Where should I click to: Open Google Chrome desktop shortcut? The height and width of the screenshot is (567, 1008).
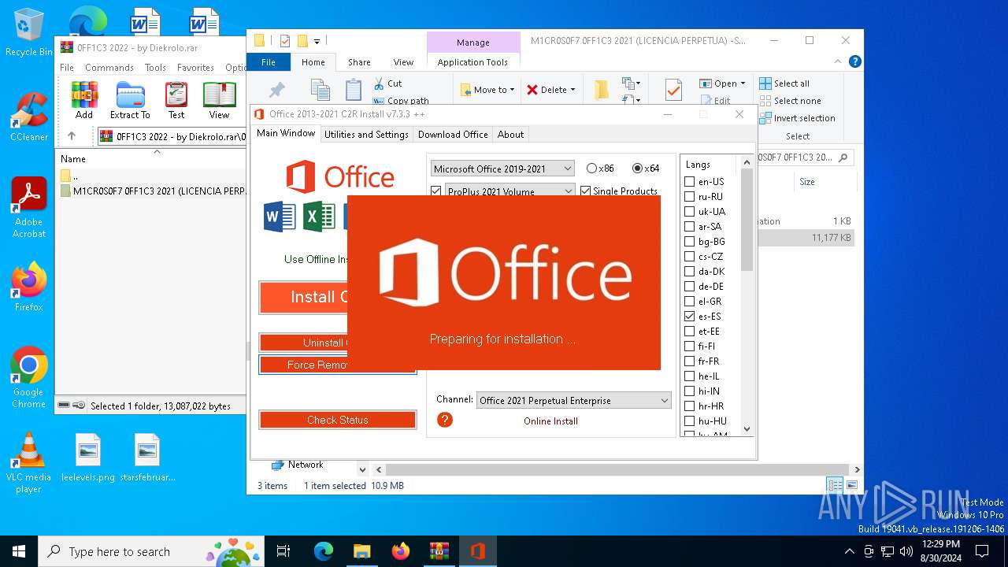click(29, 377)
